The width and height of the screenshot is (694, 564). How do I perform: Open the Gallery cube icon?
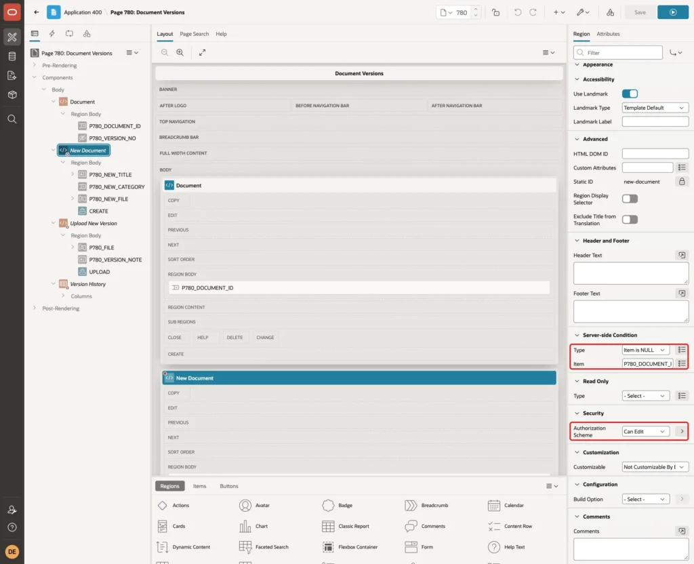click(12, 94)
